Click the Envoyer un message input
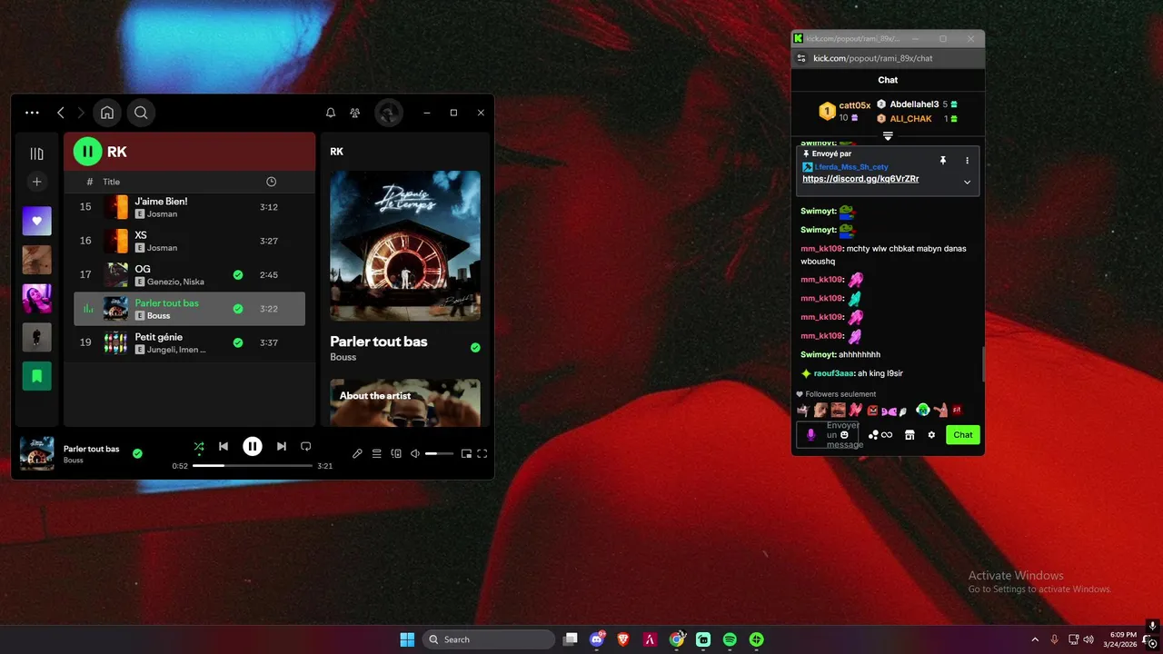Image resolution: width=1163 pixels, height=654 pixels. point(827,435)
